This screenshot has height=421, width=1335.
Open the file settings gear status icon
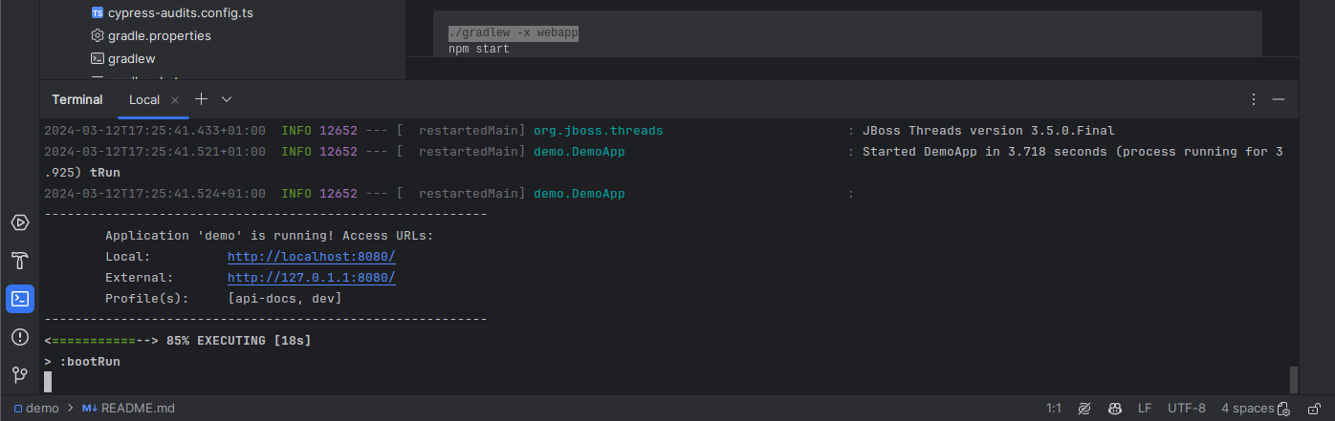tap(1283, 410)
